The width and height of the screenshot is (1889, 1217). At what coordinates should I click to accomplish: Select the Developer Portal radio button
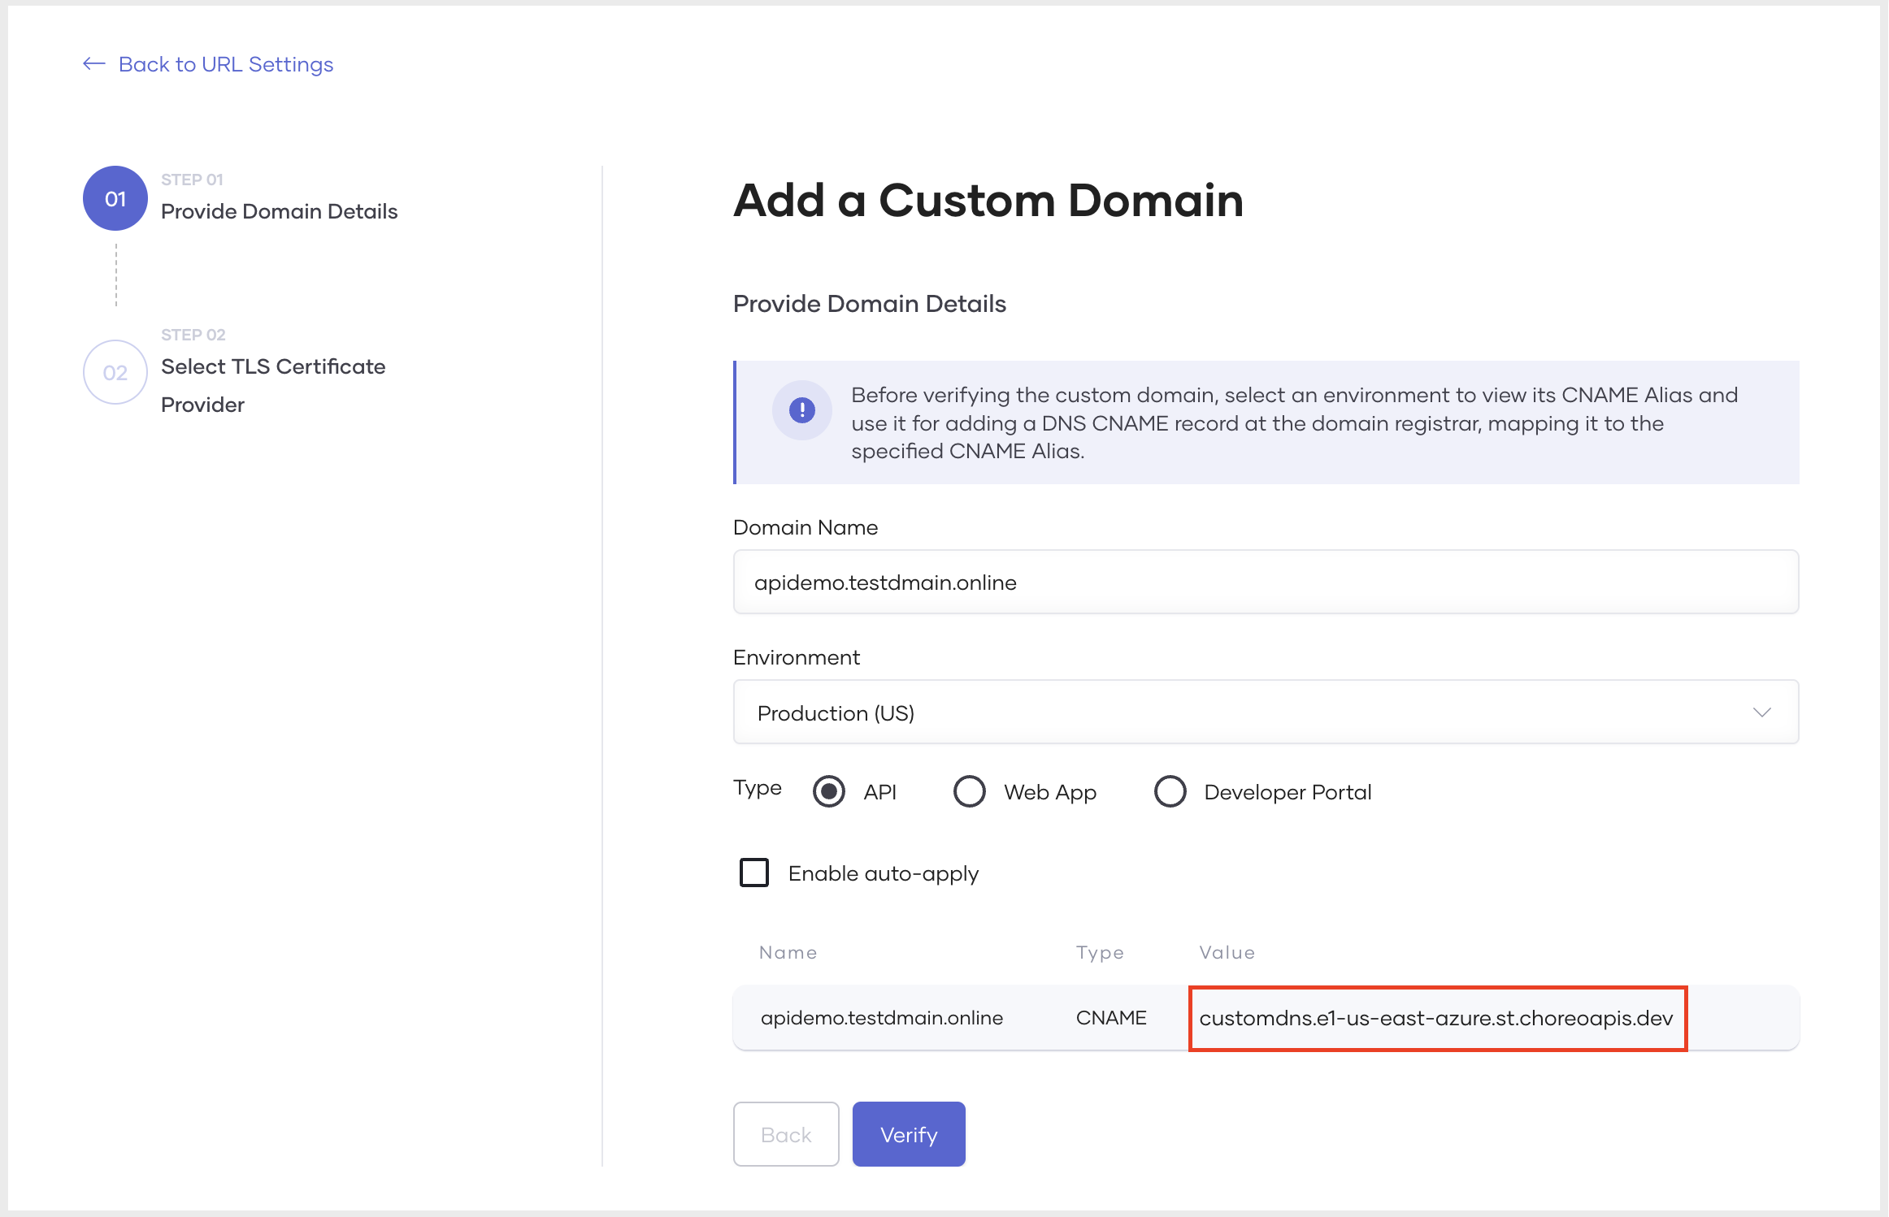point(1170,791)
